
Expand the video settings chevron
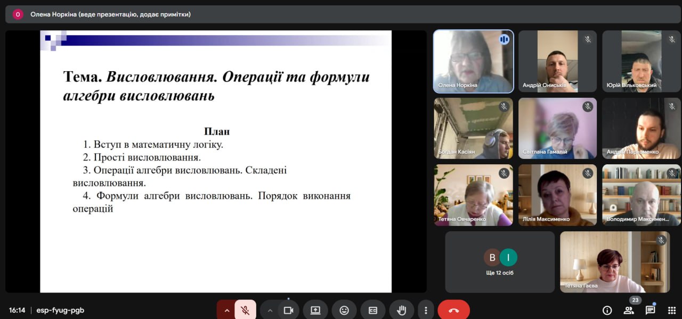tap(270, 310)
